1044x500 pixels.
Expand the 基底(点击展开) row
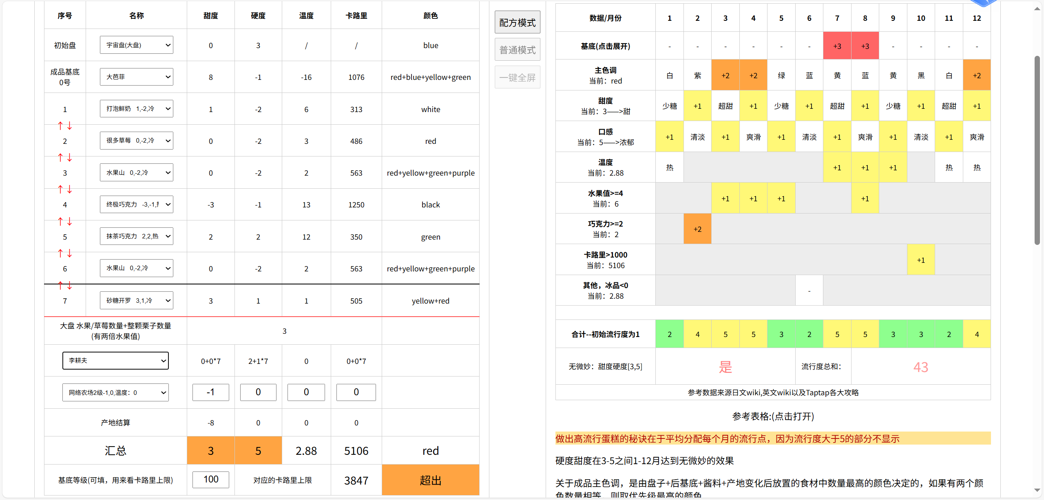click(605, 46)
